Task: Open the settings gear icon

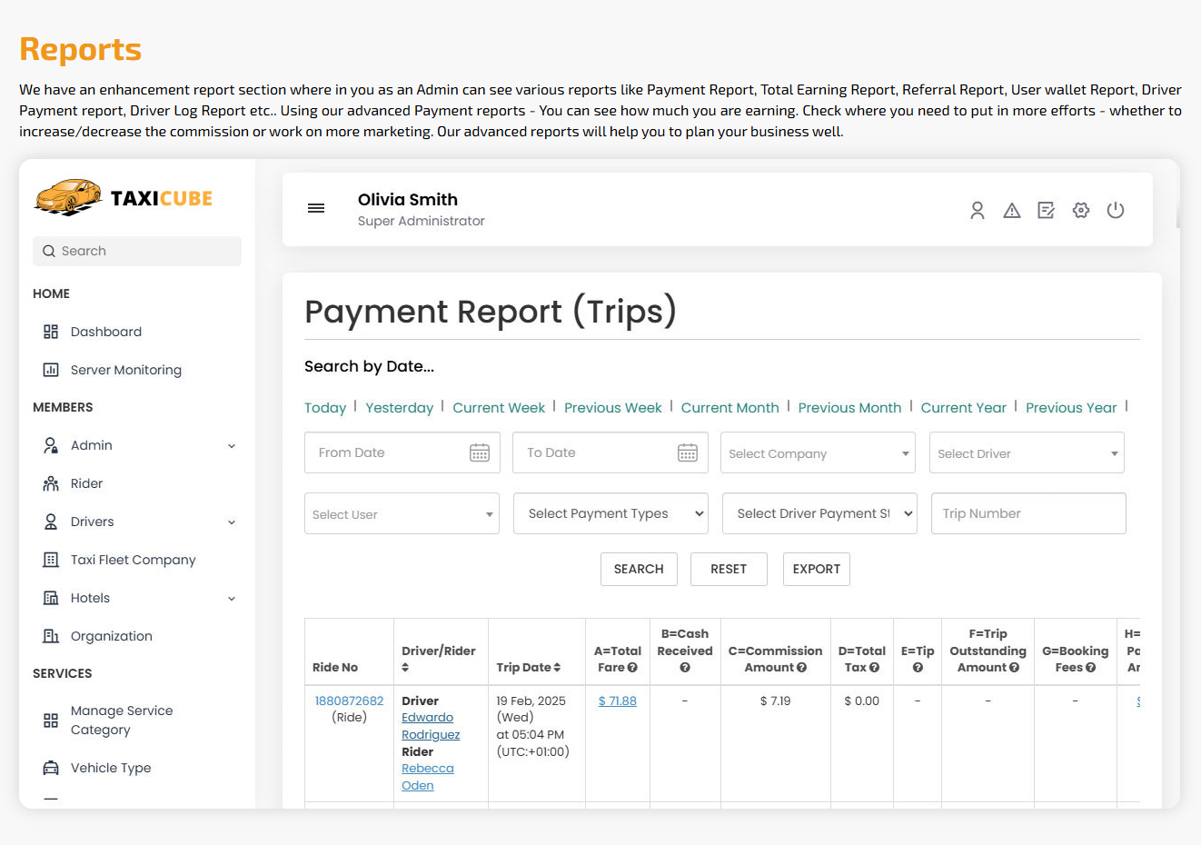Action: click(1081, 210)
